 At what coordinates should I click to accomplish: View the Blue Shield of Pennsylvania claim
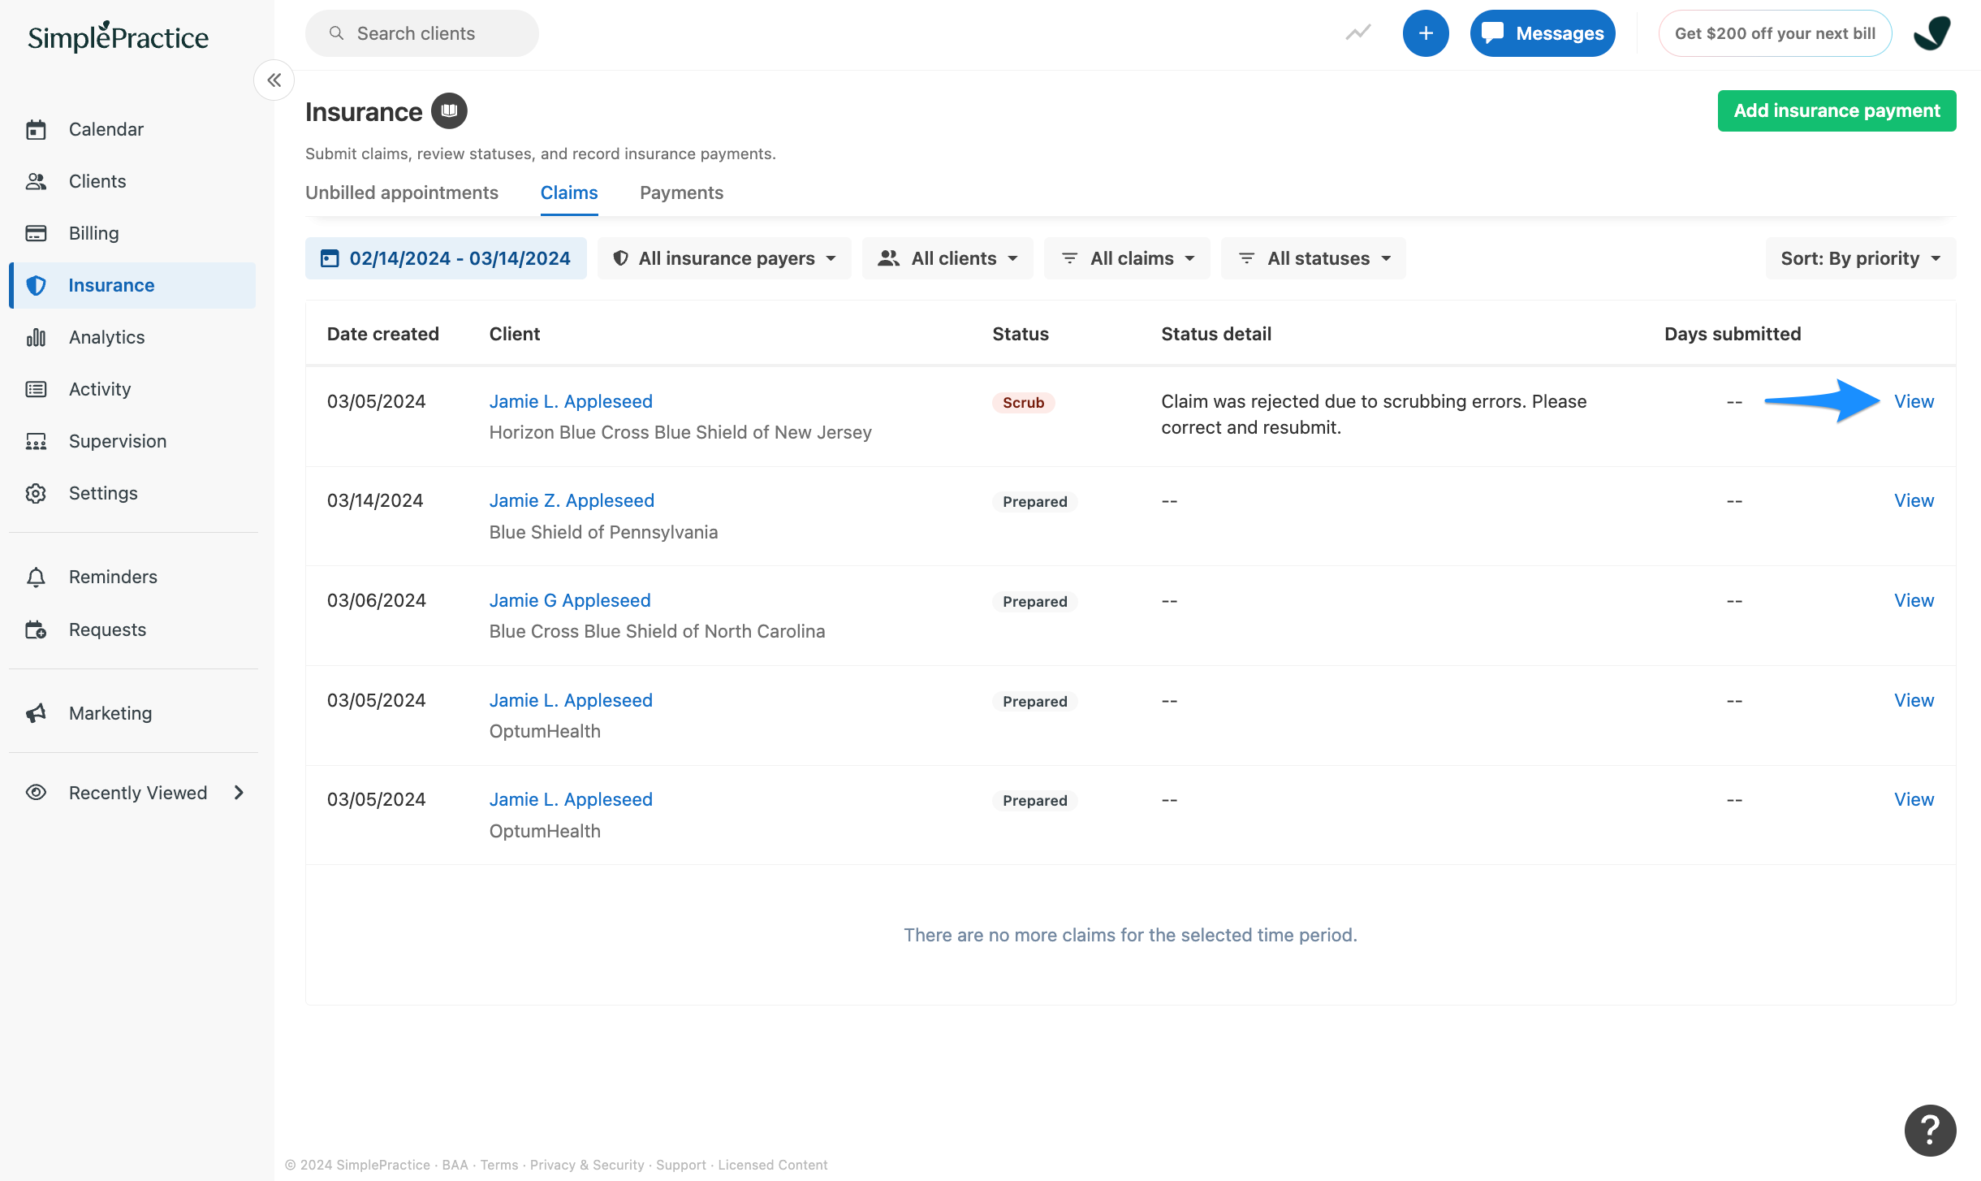1914,500
